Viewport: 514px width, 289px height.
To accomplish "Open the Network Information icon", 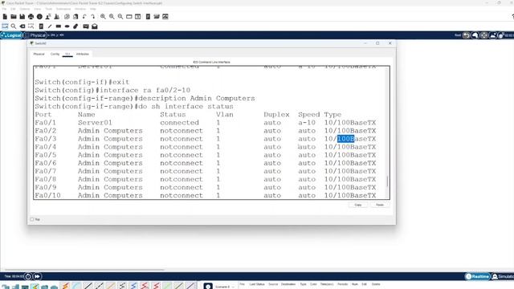I will click(39, 17).
